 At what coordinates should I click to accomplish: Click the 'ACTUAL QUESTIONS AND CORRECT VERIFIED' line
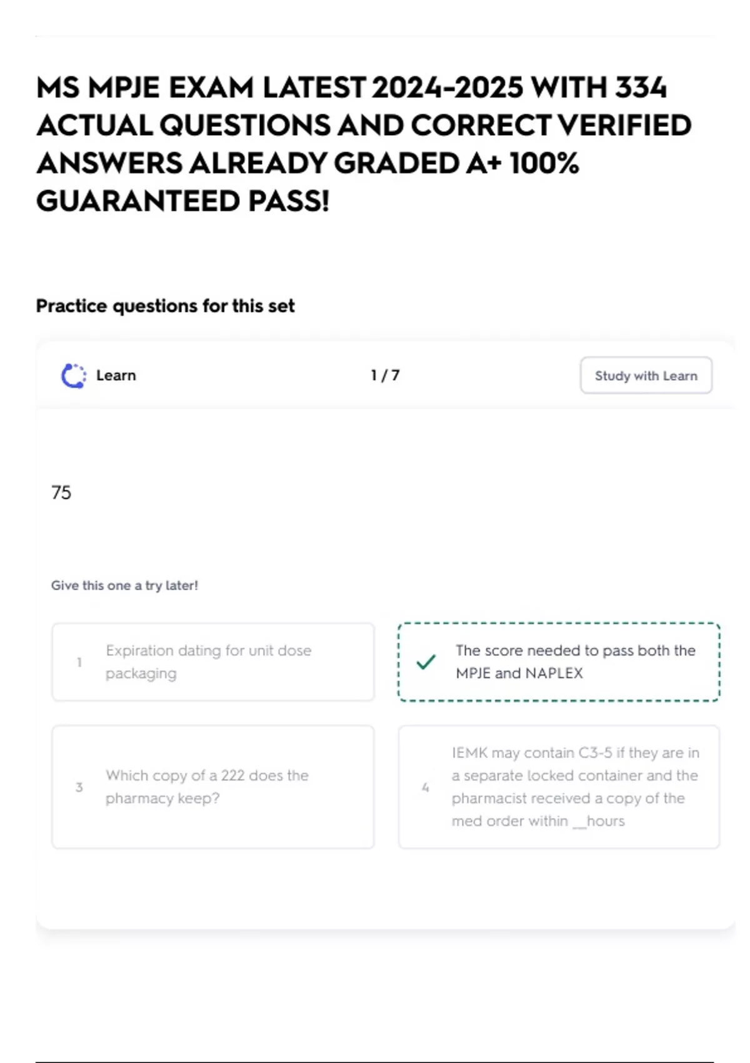tap(364, 125)
